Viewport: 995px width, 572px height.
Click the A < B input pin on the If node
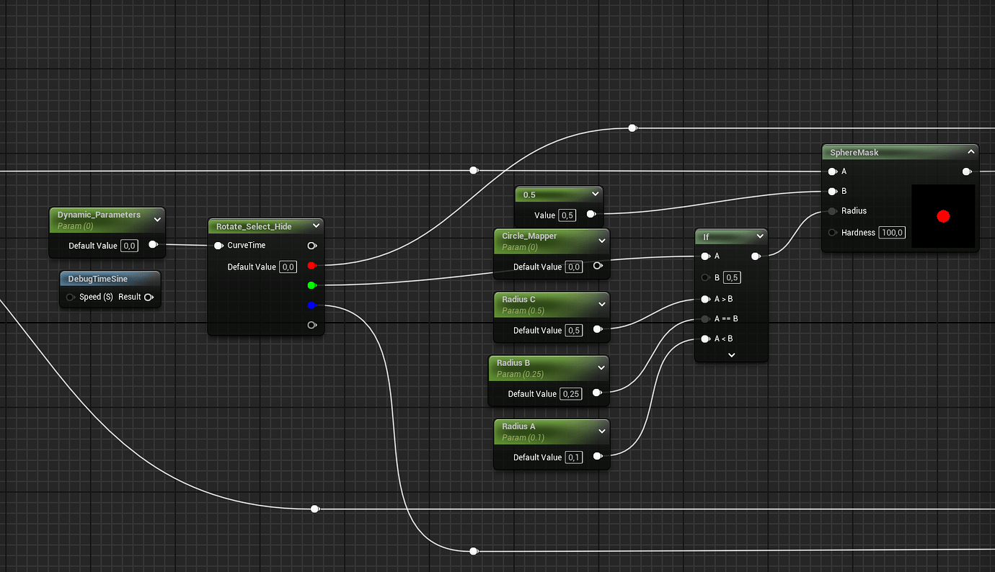[704, 339]
